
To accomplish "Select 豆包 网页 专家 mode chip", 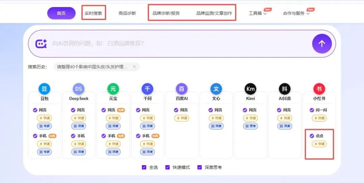I will (44, 126).
